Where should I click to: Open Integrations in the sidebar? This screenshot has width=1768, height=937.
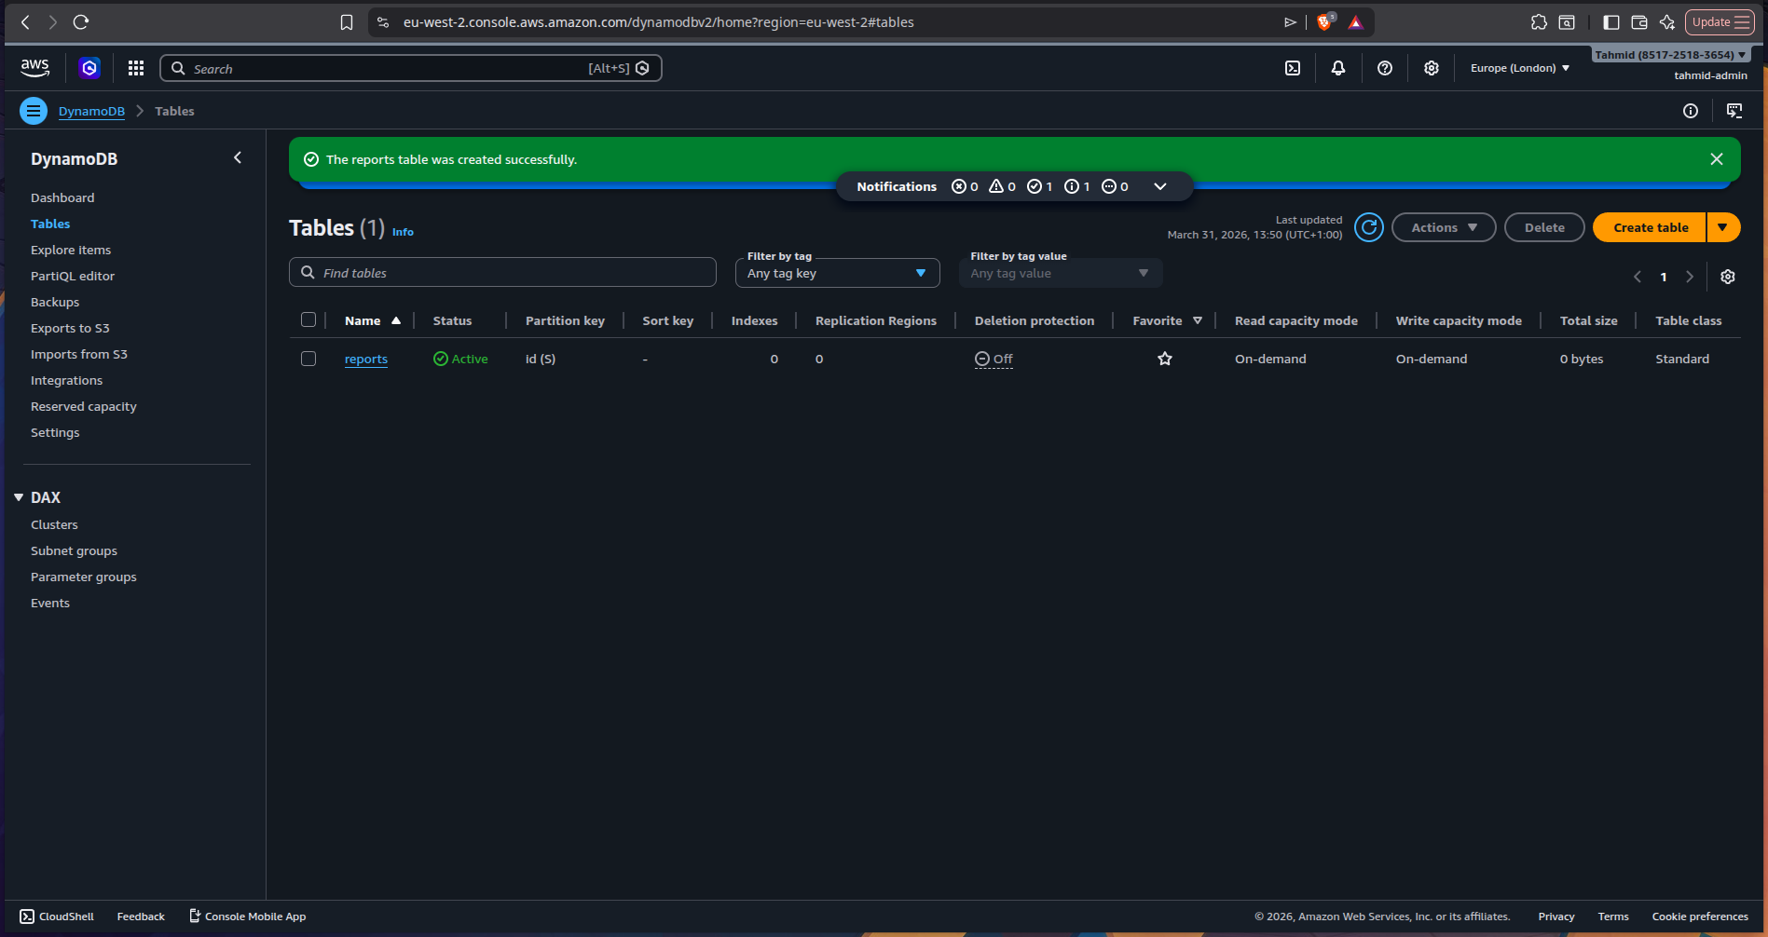(67, 380)
